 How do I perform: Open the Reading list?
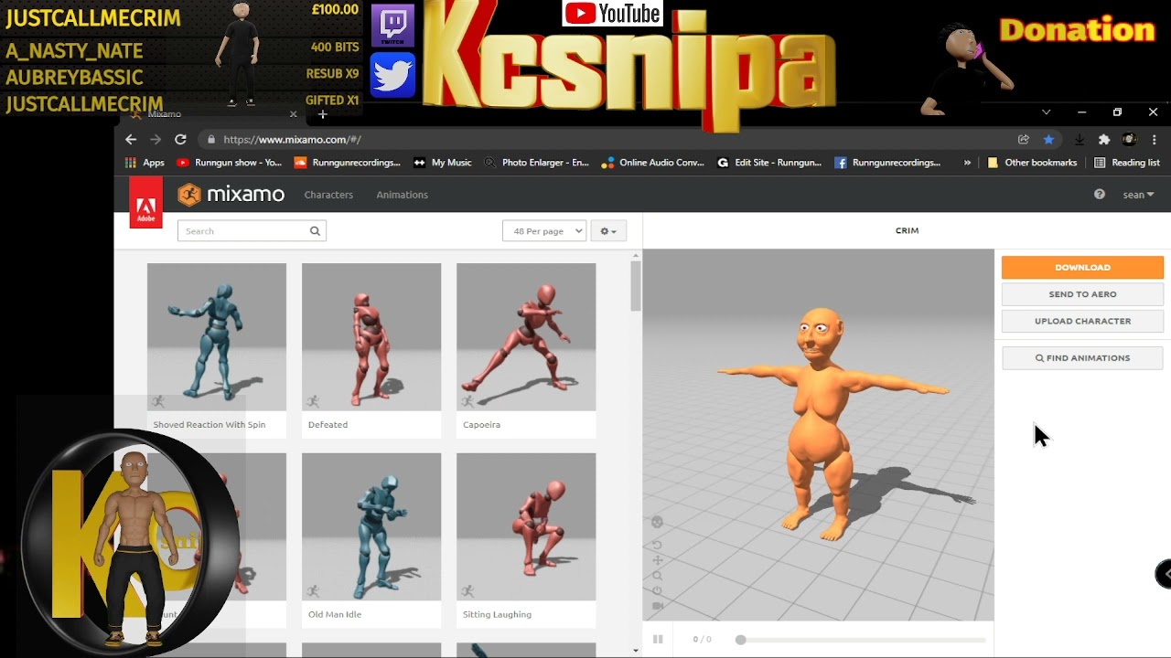(1126, 163)
